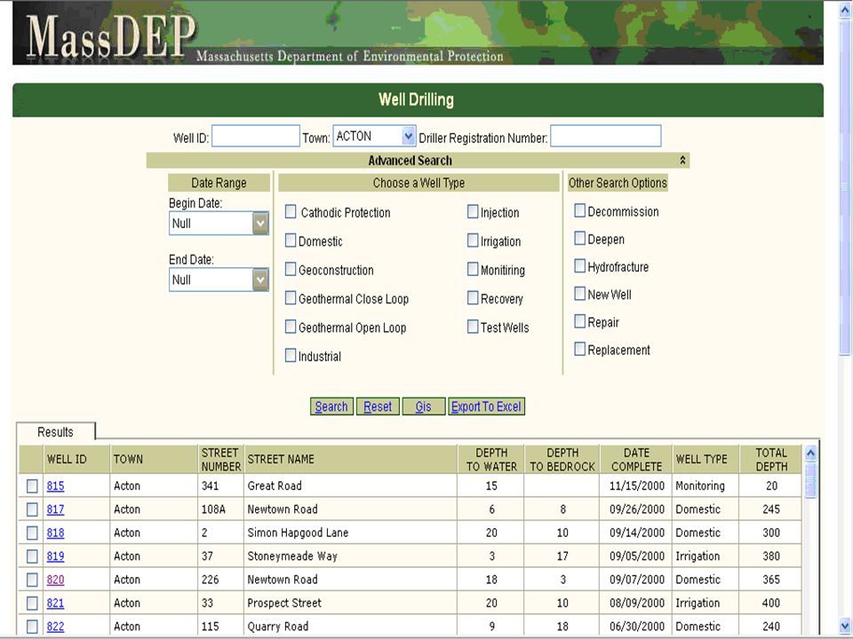Click the Simon Hapgood Lane street cell
The image size is (853, 639).
pos(351,532)
